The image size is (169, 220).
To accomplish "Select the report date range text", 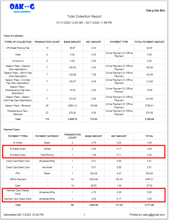I will 84,23.
